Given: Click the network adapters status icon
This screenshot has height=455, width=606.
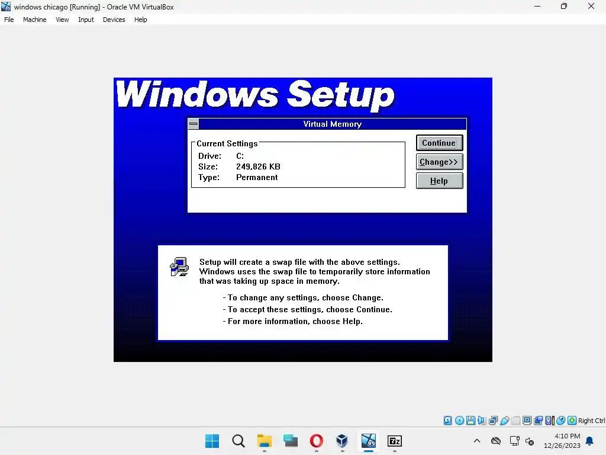Looking at the screenshot, I should (x=493, y=421).
